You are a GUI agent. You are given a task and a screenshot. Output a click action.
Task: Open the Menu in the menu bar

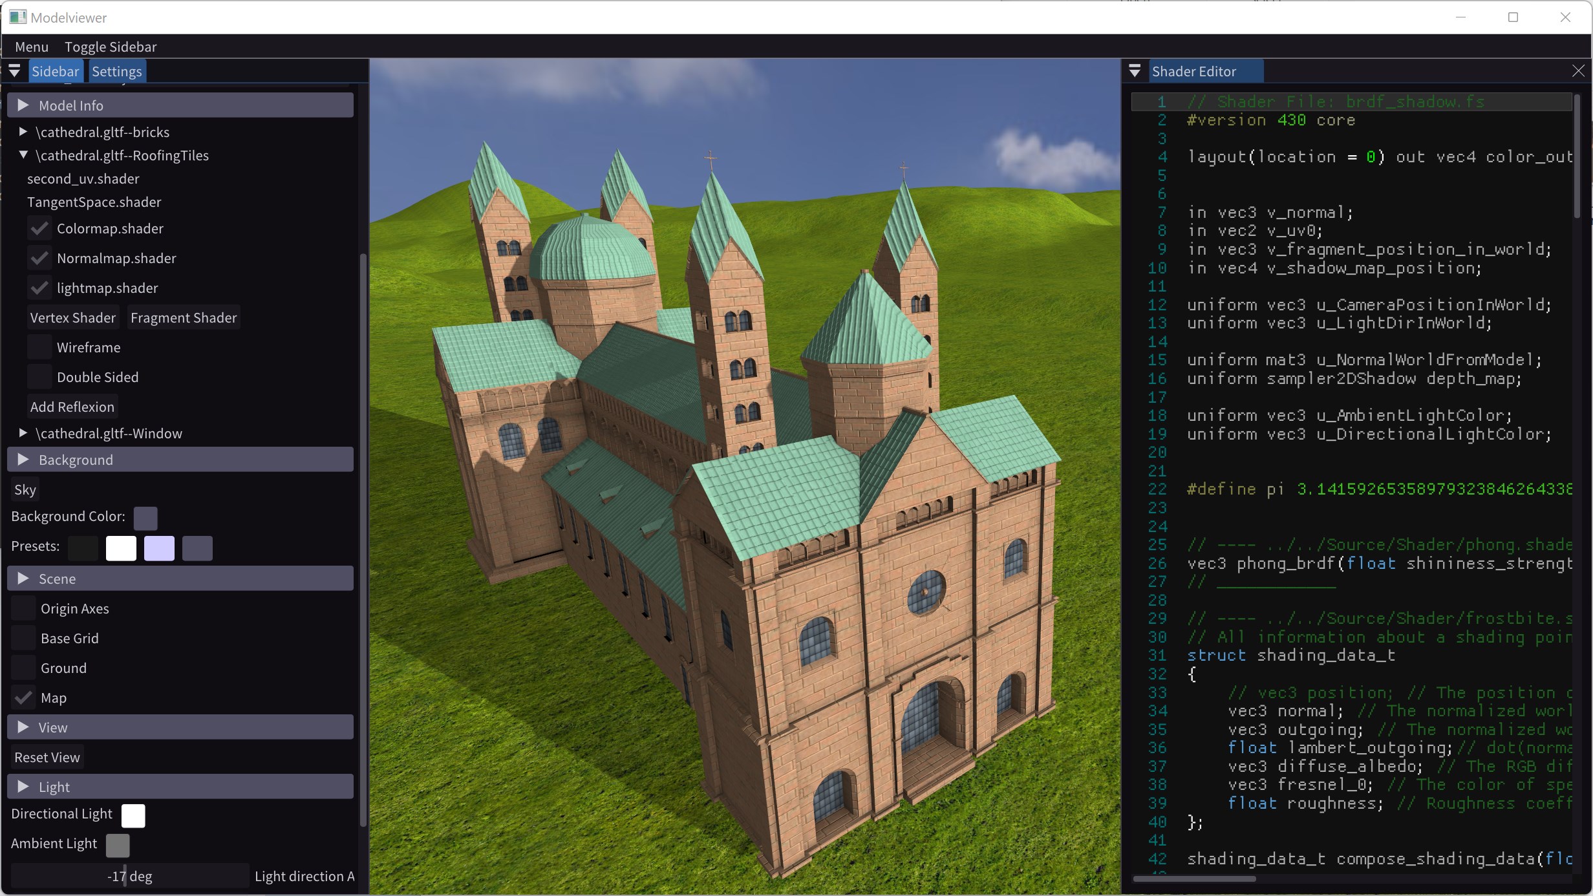click(x=32, y=47)
